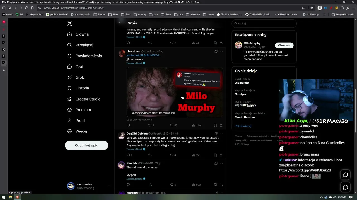Open the floating chat messages button
Screen dimensions: 357x200
[x=346, y=187]
